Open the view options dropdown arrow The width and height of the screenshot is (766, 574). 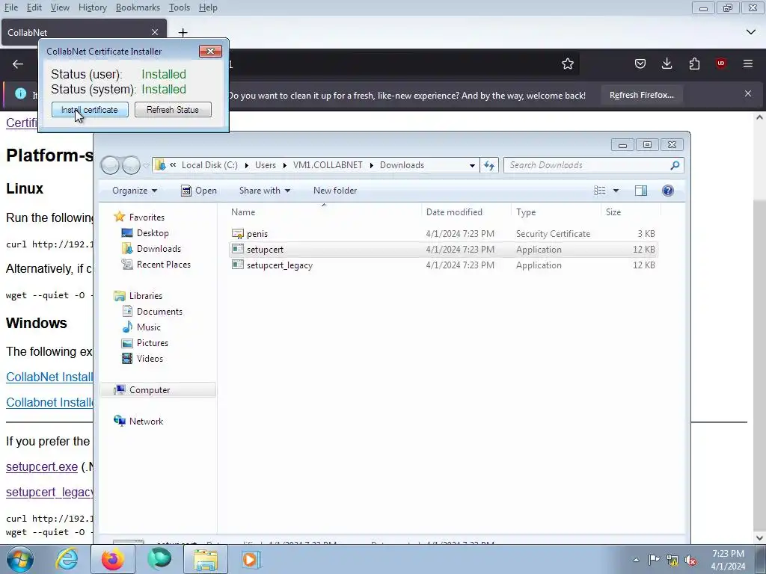616,191
